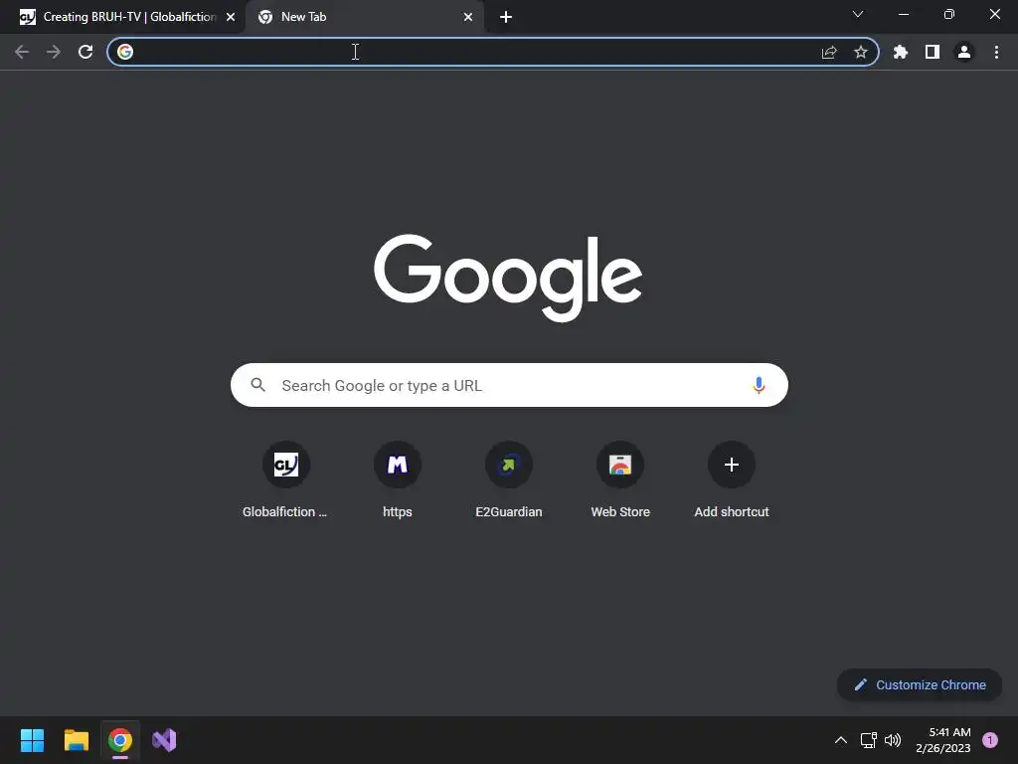Toggle the side panel button
Screen dimensions: 1018x764
click(x=933, y=52)
